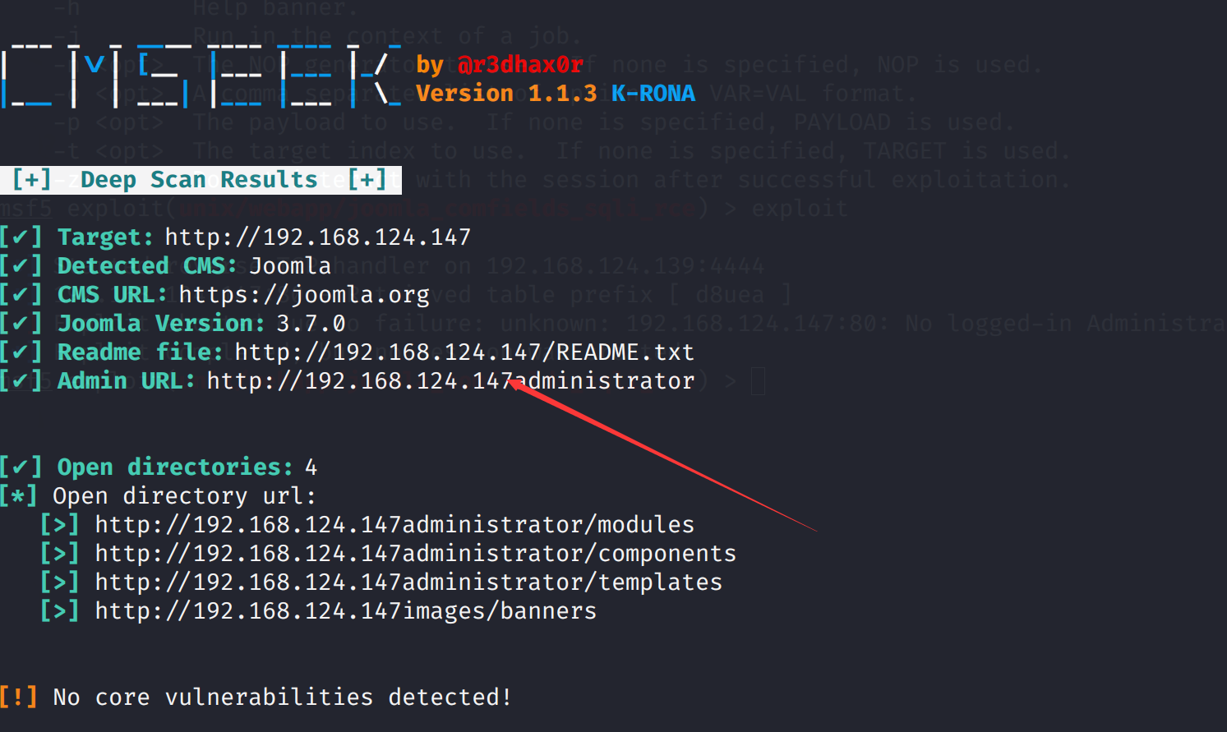Click the CMSeeK ASCII logo
Screen dimensions: 1227x732
[x=201, y=74]
